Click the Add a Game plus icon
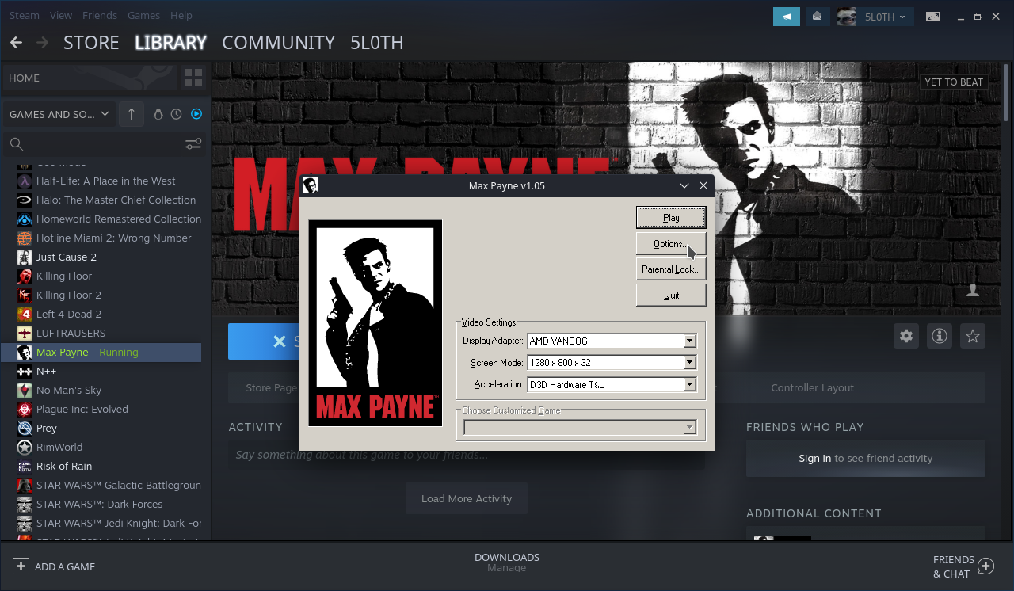Image resolution: width=1014 pixels, height=591 pixels. [21, 566]
